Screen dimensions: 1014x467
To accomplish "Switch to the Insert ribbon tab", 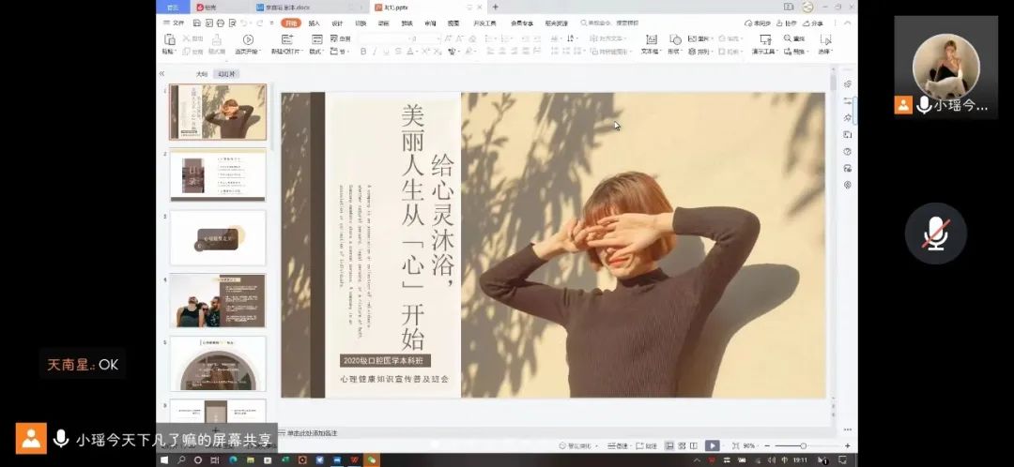I will click(x=314, y=23).
